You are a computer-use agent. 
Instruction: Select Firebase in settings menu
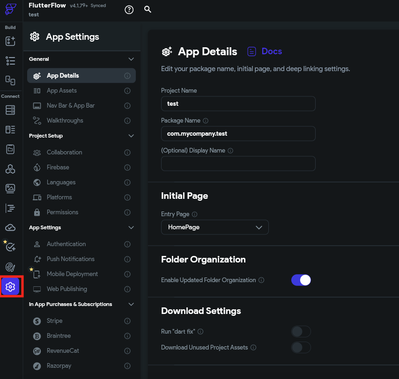pyautogui.click(x=58, y=168)
